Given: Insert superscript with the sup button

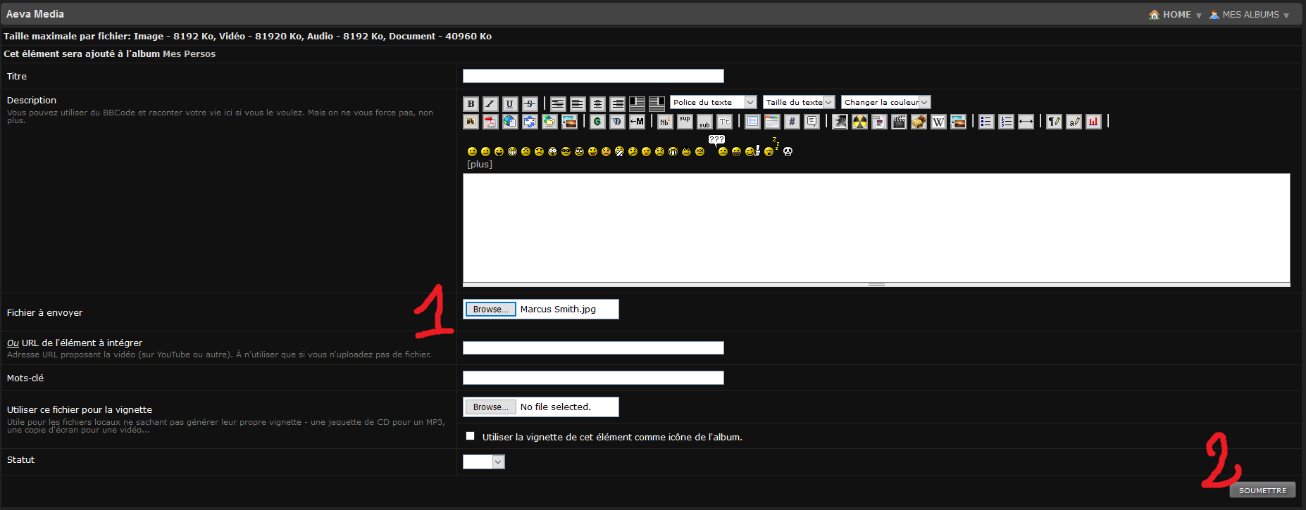Looking at the screenshot, I should point(685,122).
